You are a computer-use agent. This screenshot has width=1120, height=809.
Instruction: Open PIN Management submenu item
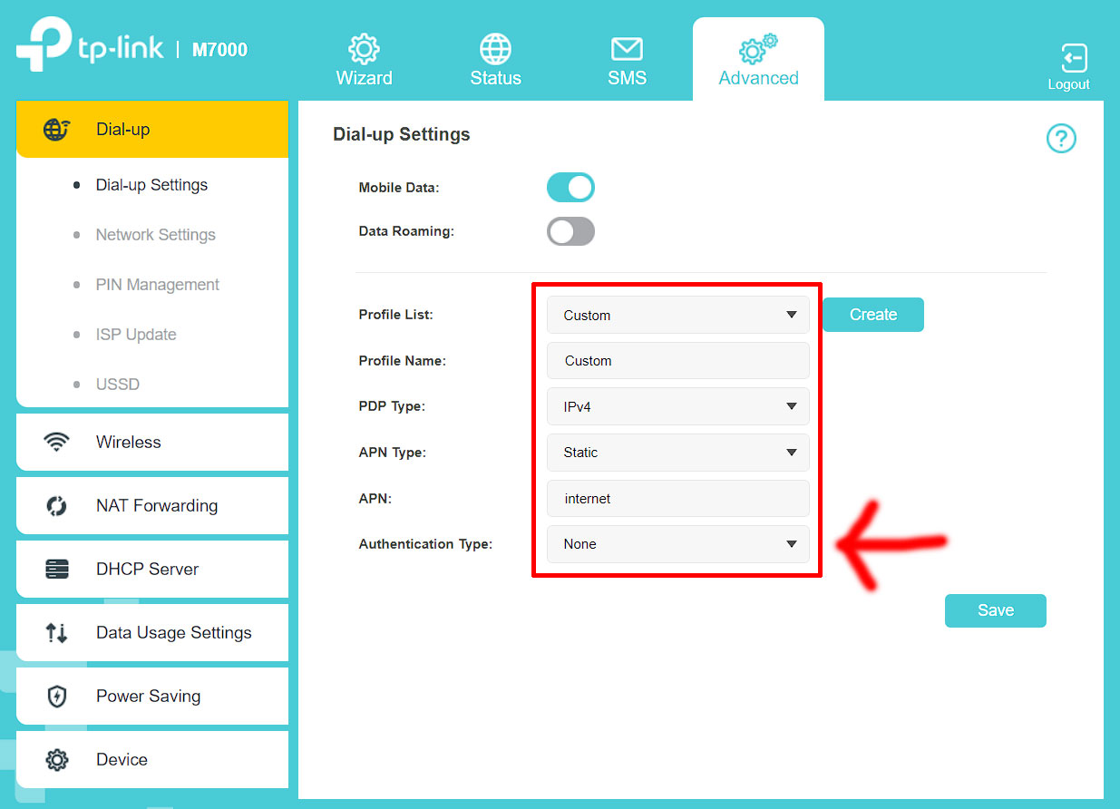pos(158,285)
